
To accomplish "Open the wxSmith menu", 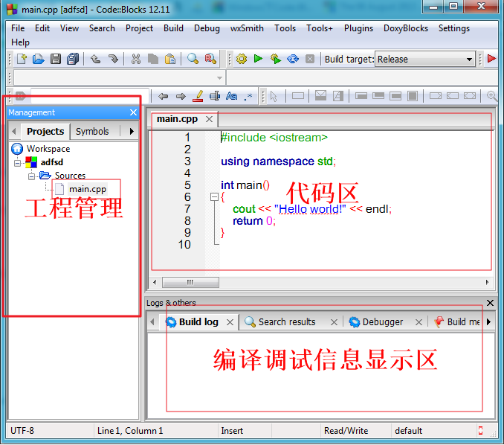I will [x=247, y=28].
